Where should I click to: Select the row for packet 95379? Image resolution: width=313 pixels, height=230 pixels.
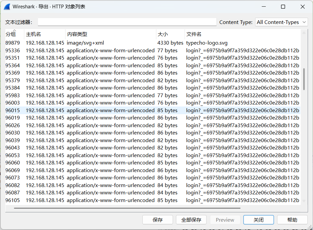click(153, 81)
